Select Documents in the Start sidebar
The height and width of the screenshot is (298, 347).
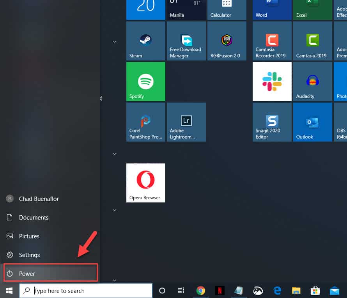34,217
